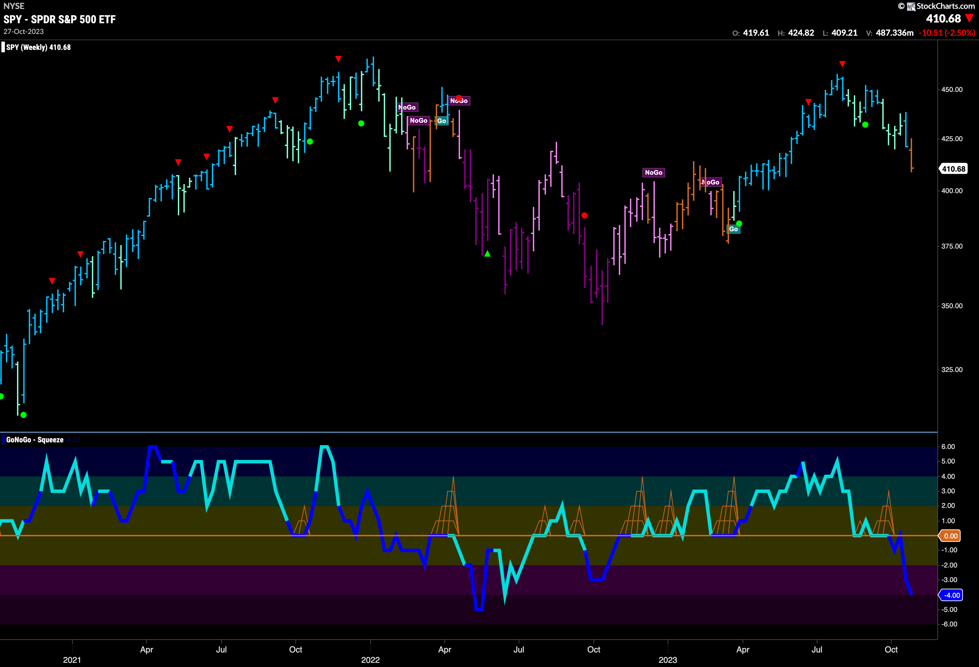Screen dimensions: 979x667
Task: Click the -6.00 oscillator scale label
Action: (949, 624)
